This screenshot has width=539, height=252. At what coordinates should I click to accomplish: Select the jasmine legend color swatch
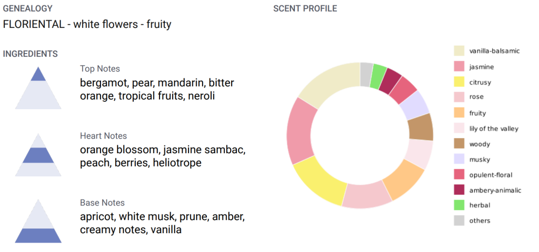[459, 67]
